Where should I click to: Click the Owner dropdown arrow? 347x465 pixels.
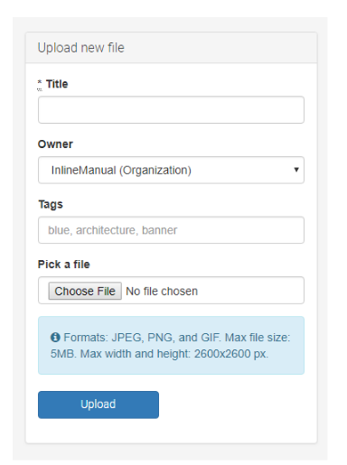coord(296,170)
